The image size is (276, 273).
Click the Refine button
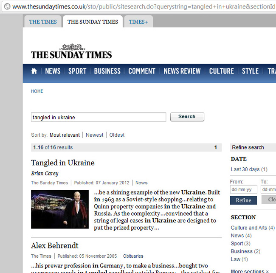243,200
